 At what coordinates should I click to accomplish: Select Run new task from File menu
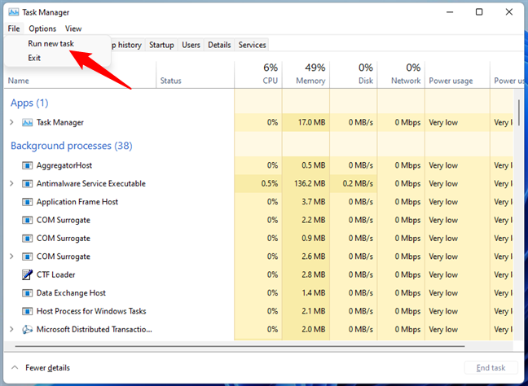coord(51,43)
